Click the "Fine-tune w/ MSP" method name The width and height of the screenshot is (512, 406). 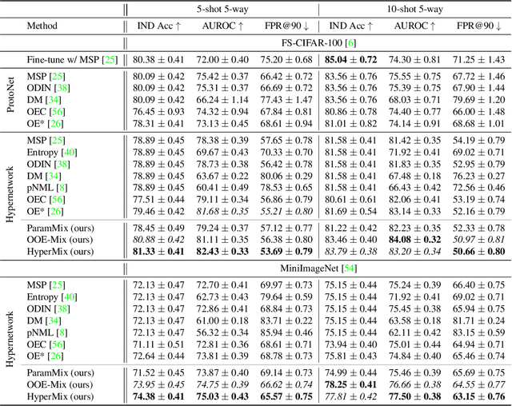click(63, 60)
